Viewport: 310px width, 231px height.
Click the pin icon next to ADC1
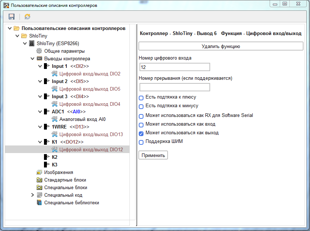[47, 112]
